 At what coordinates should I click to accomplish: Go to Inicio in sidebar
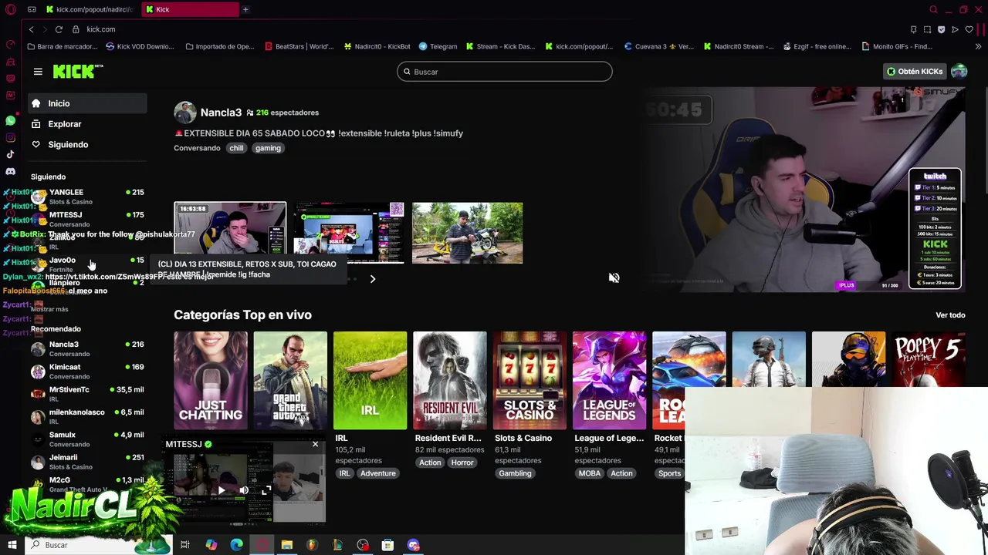click(x=87, y=103)
